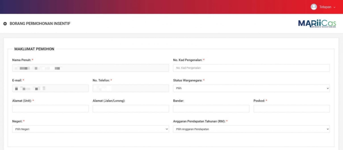Click the 'Anggaran Pendapatan Tahunan (RM)' label
This screenshot has height=150, width=343.
click(x=199, y=121)
